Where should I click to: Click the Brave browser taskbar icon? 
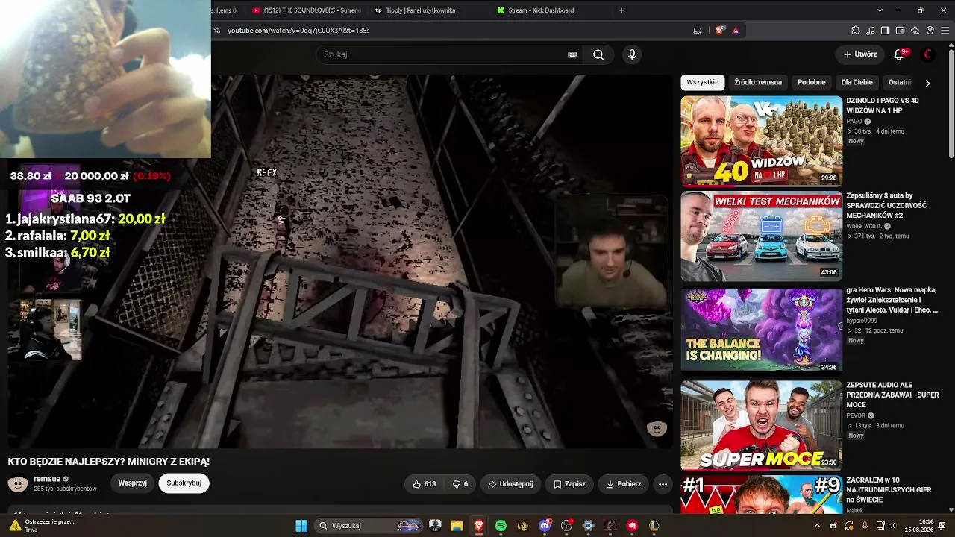(x=479, y=526)
